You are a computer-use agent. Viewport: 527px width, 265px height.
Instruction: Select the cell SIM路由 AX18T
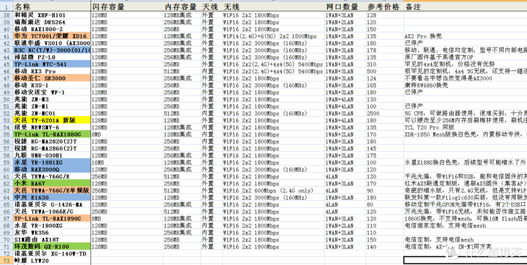click(52, 240)
